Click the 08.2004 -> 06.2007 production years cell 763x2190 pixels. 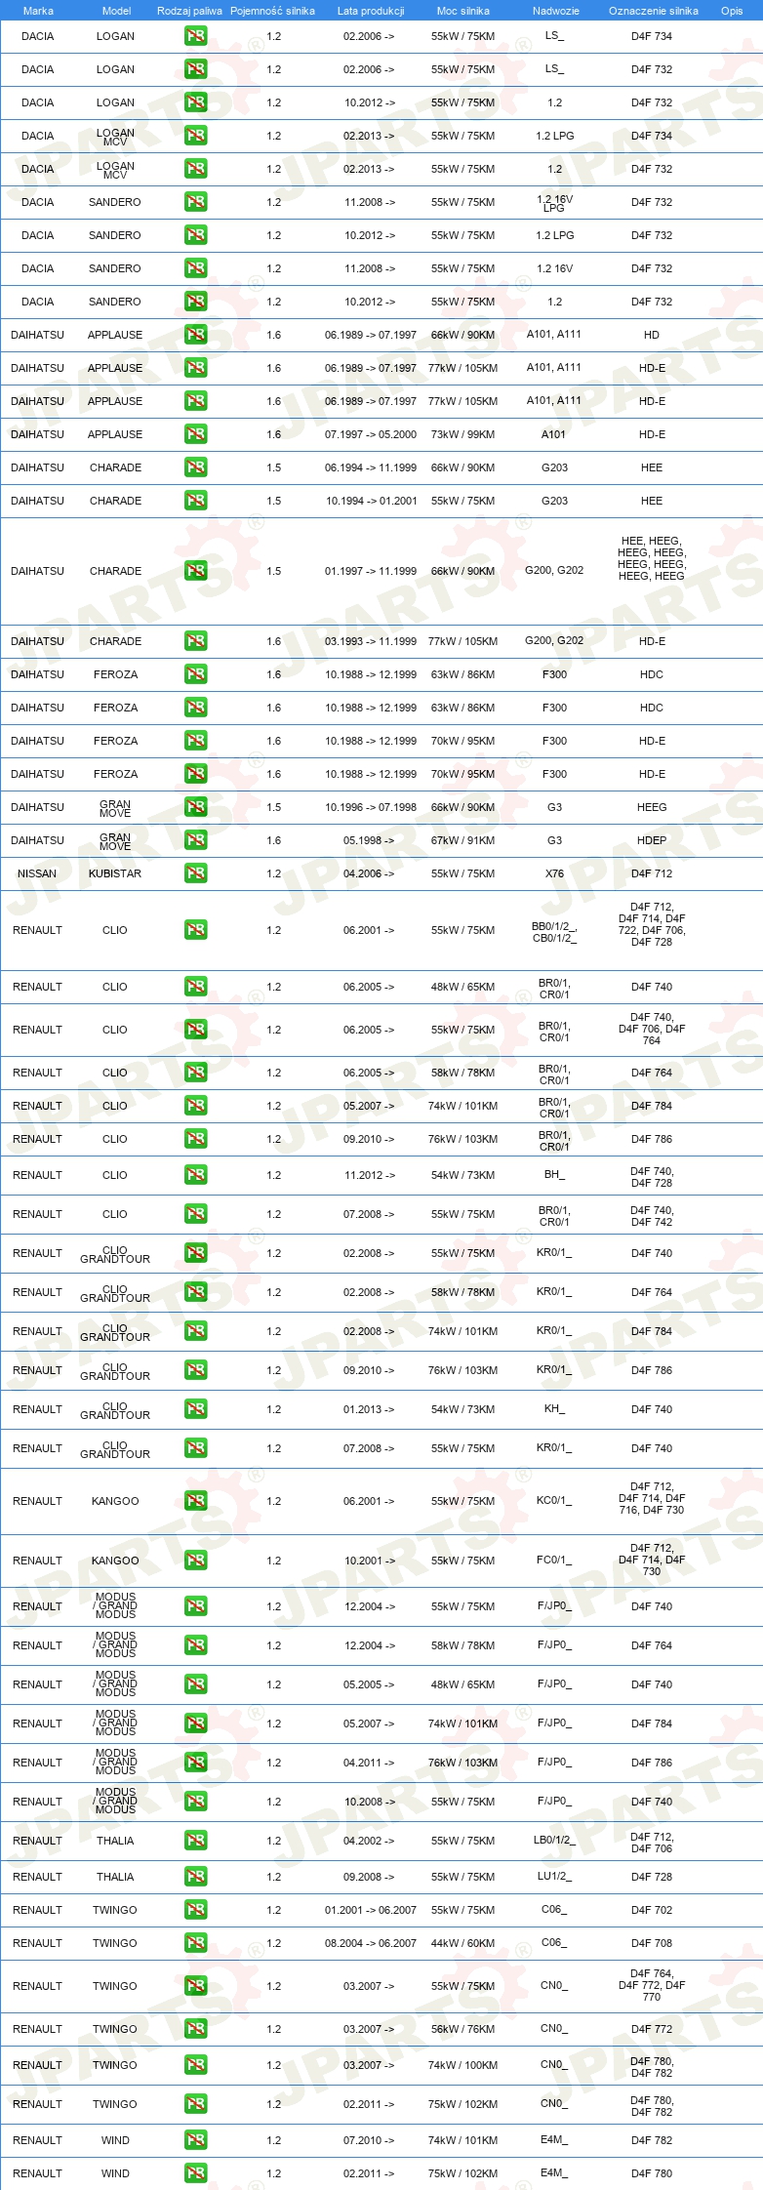pyautogui.click(x=371, y=1943)
